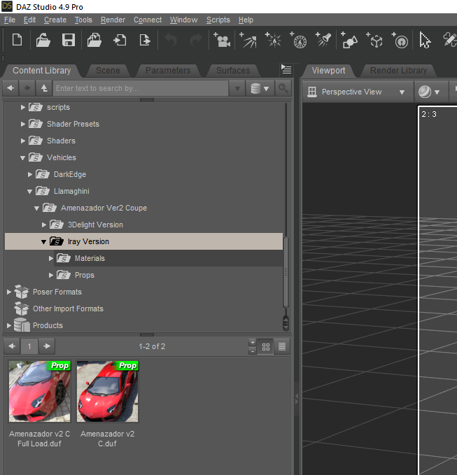
Task: Open the viewport layout grid icon
Action: [x=312, y=92]
